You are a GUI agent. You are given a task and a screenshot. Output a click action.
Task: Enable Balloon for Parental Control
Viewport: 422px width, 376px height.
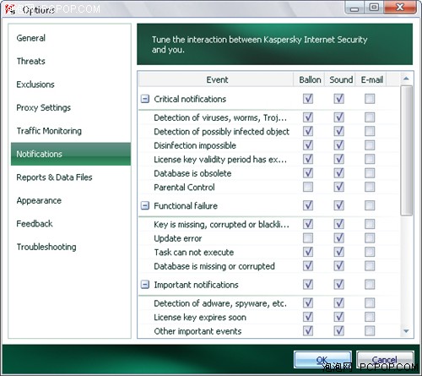[308, 187]
